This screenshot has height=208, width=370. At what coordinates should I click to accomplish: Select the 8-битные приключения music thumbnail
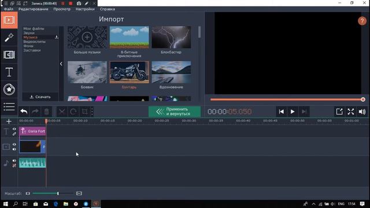[129, 37]
